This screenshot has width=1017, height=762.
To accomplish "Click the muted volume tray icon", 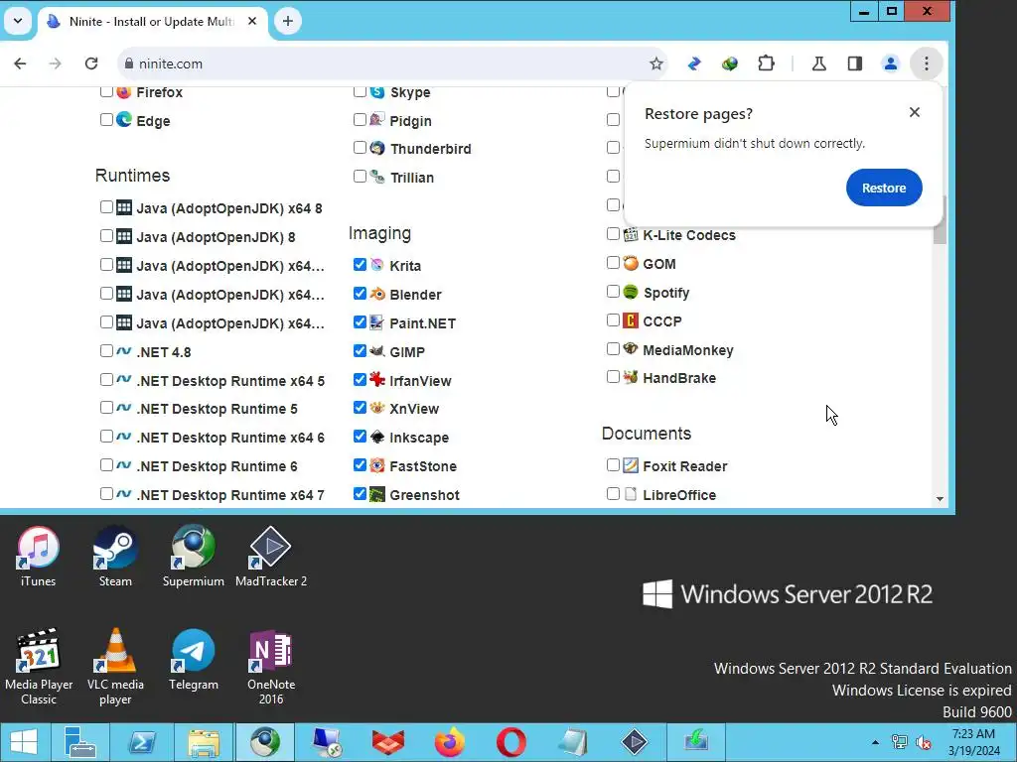I will [923, 742].
